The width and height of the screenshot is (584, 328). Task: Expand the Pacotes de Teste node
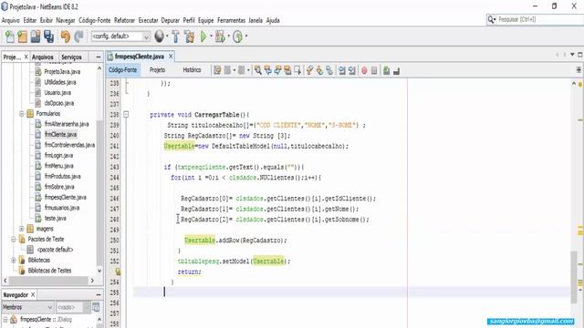[14, 239]
